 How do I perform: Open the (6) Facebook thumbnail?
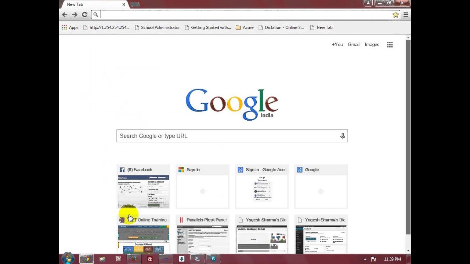pyautogui.click(x=143, y=187)
